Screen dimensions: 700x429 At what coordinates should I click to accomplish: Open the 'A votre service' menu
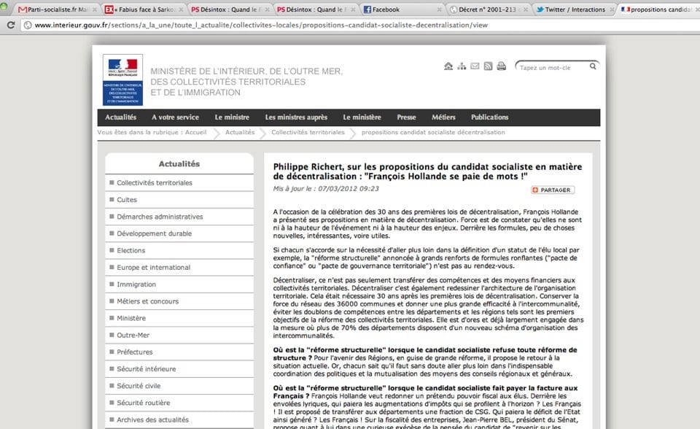coord(175,117)
